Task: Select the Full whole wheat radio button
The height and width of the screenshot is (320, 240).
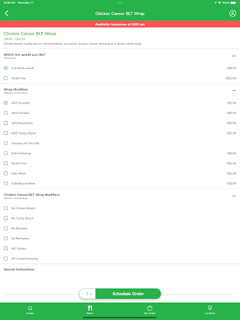Action: click(6, 68)
